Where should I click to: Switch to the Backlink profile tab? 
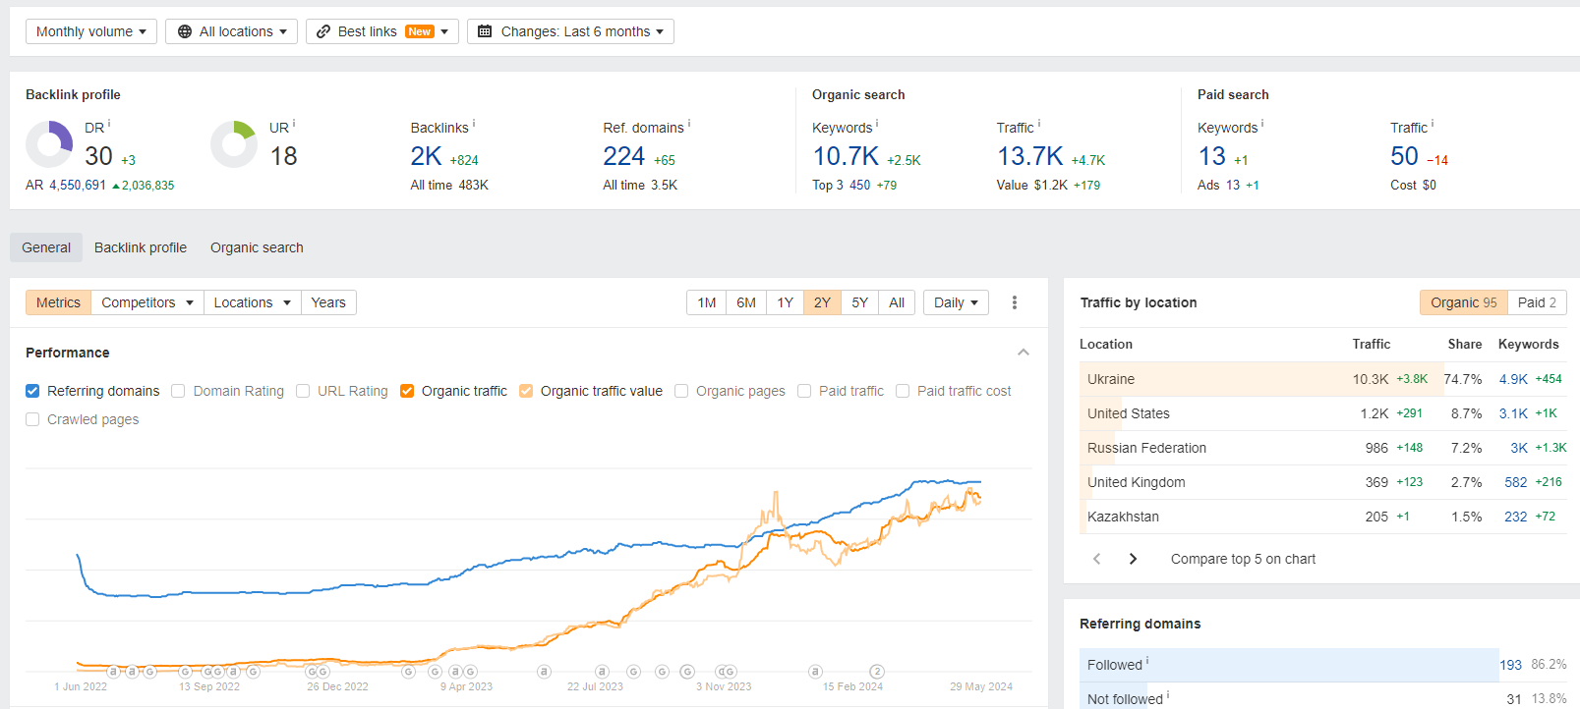tap(141, 247)
